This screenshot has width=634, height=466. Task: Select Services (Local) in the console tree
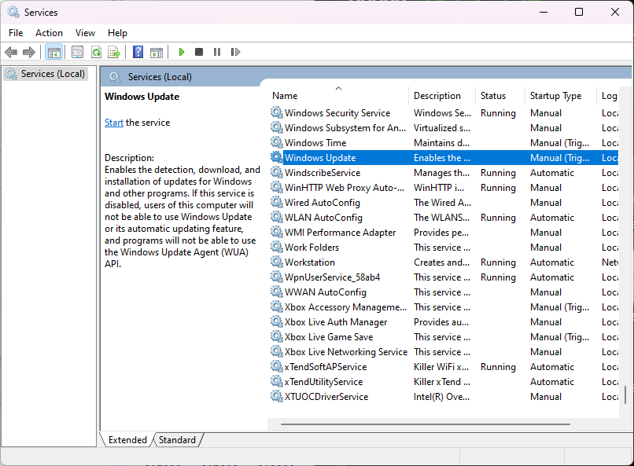(45, 74)
